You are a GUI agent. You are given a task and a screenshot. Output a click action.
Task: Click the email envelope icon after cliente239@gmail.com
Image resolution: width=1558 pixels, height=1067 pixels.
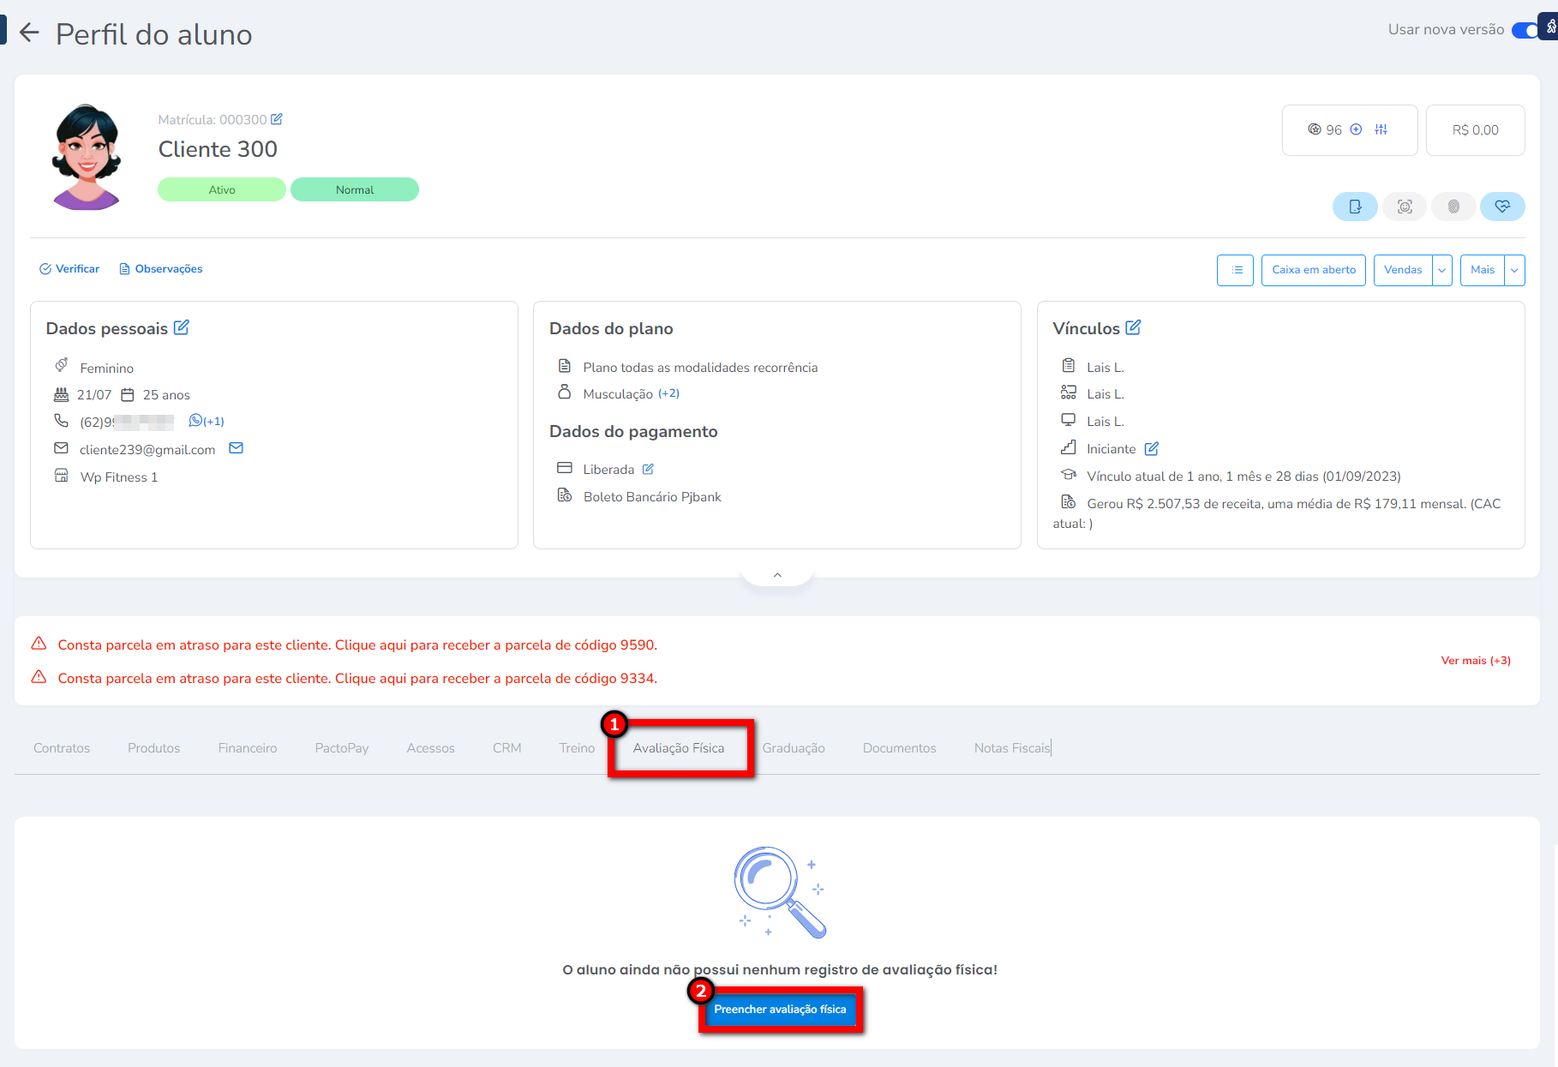click(237, 448)
